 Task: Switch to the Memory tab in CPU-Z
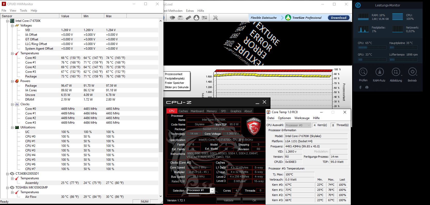[x=212, y=111]
